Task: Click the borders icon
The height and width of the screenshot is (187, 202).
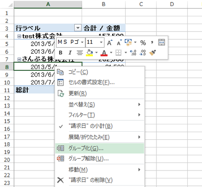Action: [118, 53]
